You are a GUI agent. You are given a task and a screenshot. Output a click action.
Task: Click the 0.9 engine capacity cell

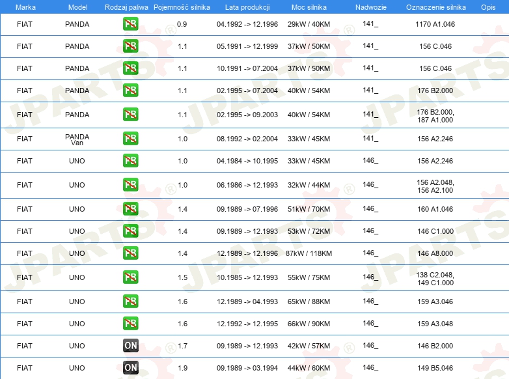[x=182, y=24]
